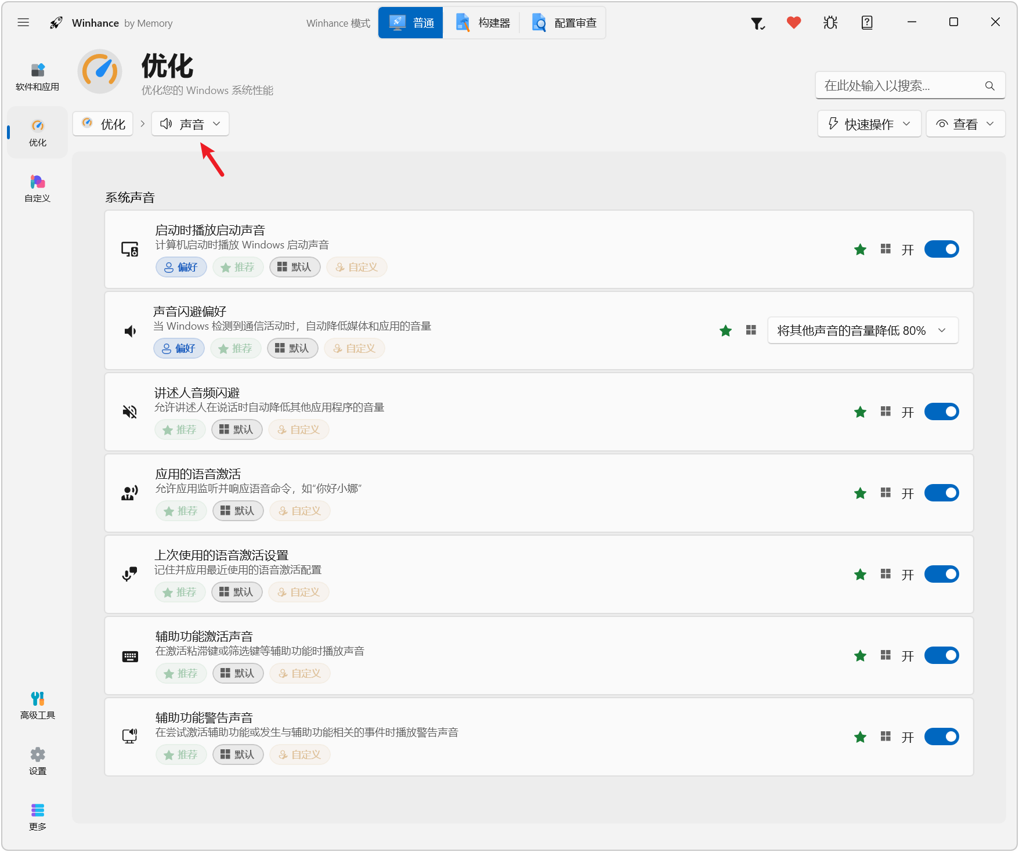The height and width of the screenshot is (852, 1019).
Task: Click 默认 badge under 辅助功能警告声音
Action: 238,754
